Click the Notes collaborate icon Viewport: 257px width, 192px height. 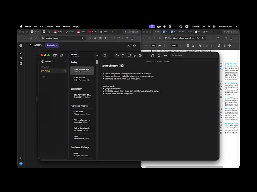coord(153,56)
